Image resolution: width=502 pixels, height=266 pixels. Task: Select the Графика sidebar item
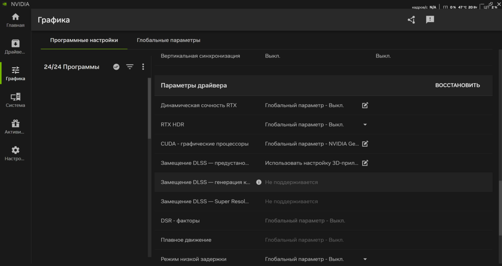pyautogui.click(x=15, y=73)
